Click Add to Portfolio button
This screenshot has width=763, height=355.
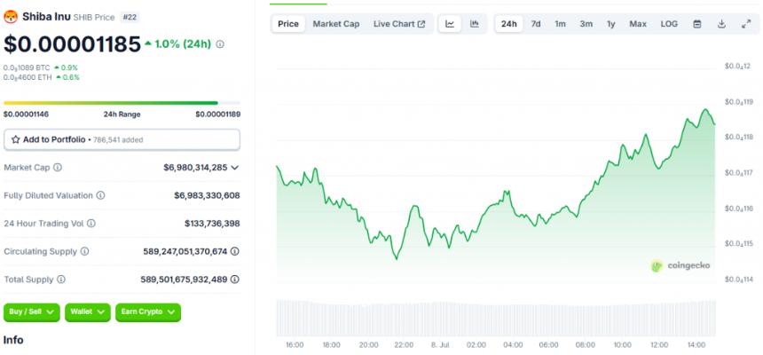point(122,139)
